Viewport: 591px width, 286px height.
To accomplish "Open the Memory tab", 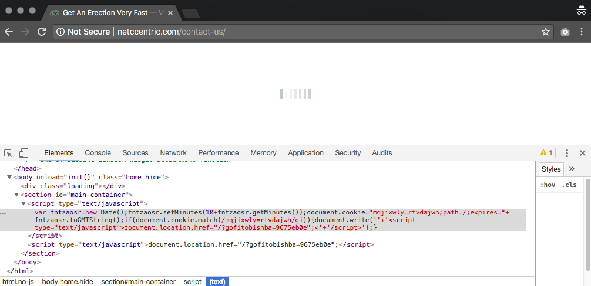I will [x=263, y=153].
